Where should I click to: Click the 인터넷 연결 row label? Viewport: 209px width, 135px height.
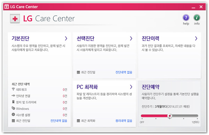[x=23, y=96]
